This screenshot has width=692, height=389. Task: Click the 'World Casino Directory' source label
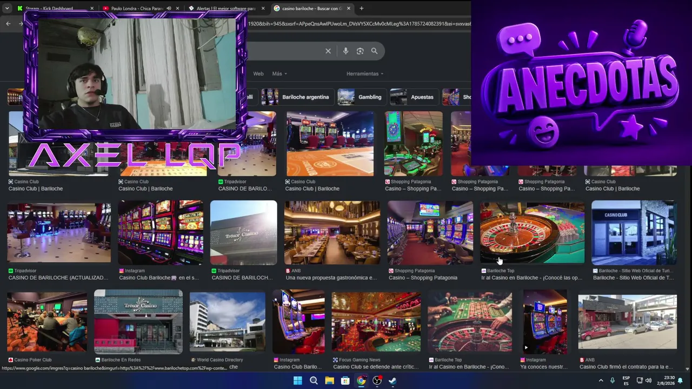(x=219, y=360)
